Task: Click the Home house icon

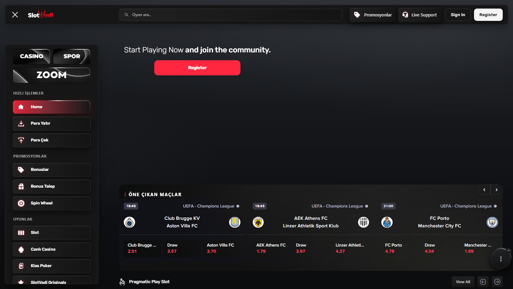Action: pos(21,107)
